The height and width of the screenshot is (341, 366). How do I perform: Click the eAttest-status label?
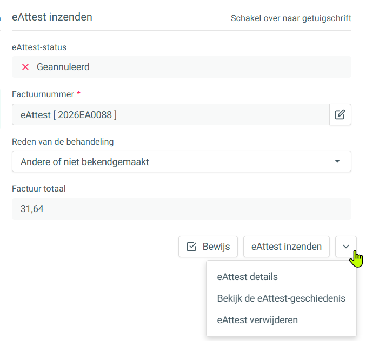[39, 47]
